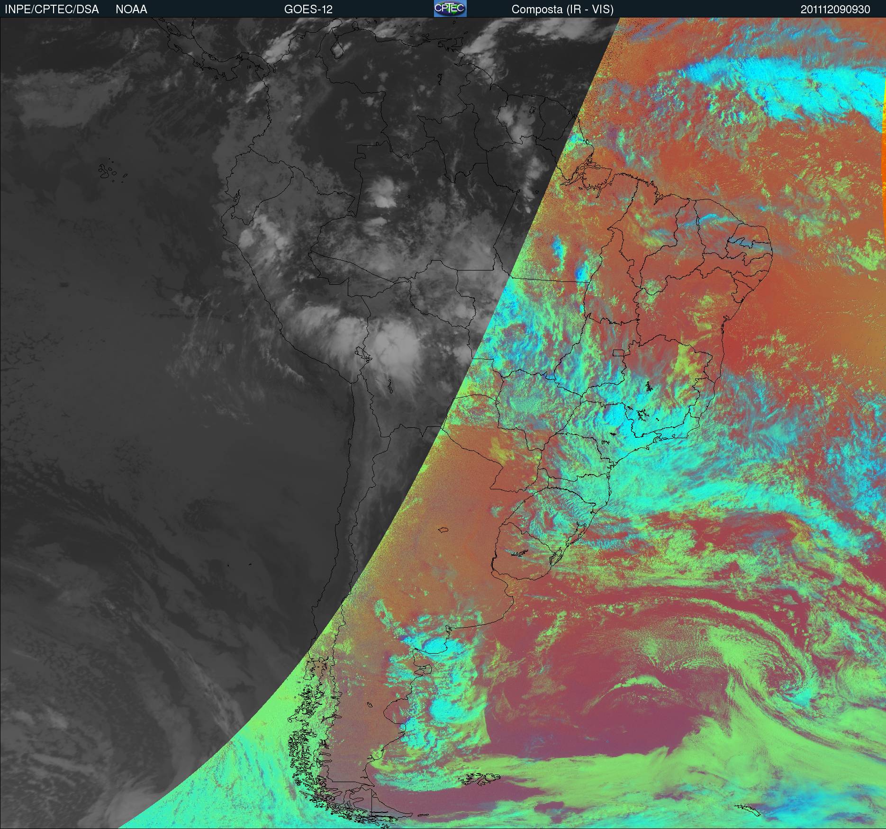Click the CPTEC logo in header

[450, 9]
